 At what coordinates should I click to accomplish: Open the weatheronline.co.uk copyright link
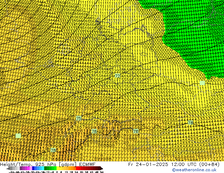[194, 170]
